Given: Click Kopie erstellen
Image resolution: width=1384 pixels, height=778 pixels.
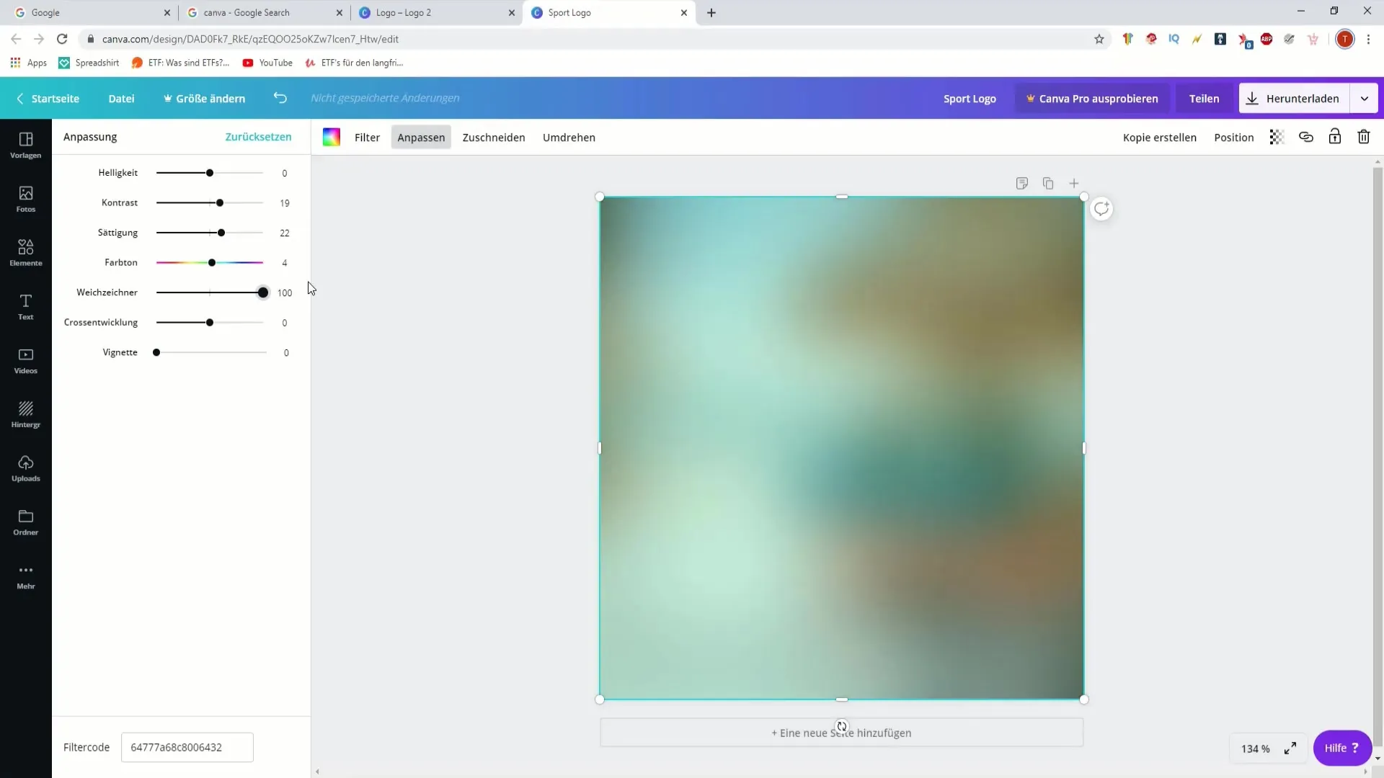Looking at the screenshot, I should pyautogui.click(x=1159, y=137).
